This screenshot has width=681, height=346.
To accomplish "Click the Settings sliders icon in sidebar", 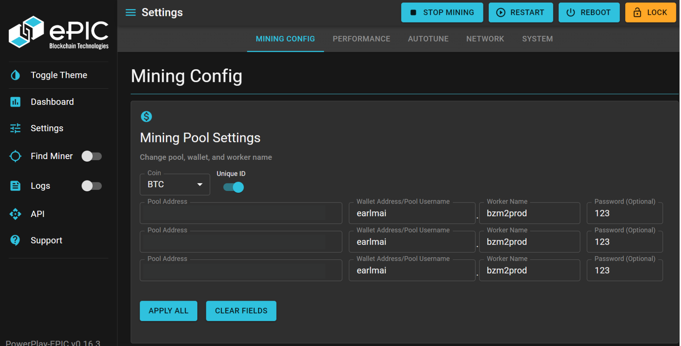I will [x=15, y=128].
